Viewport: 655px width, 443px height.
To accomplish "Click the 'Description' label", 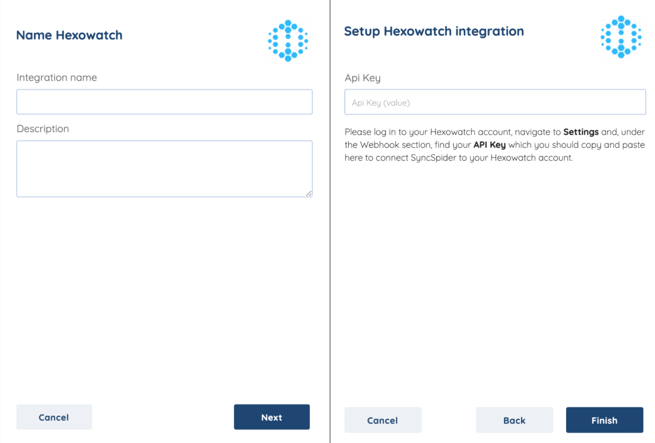I will 43,129.
